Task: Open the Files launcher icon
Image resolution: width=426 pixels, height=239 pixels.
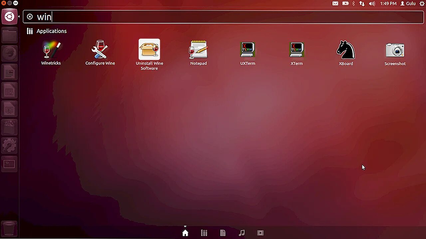Action: coord(9,35)
